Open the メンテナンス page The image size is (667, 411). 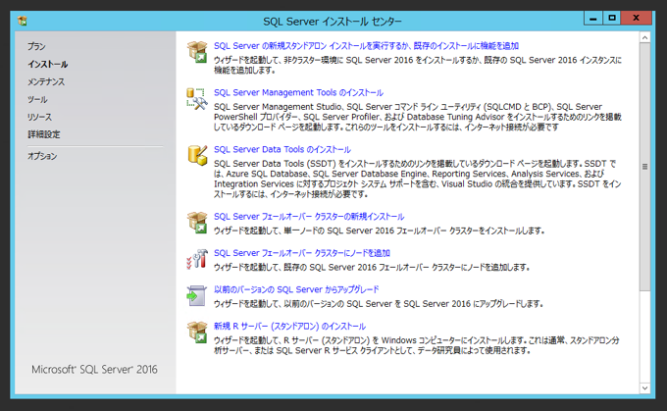click(x=46, y=81)
